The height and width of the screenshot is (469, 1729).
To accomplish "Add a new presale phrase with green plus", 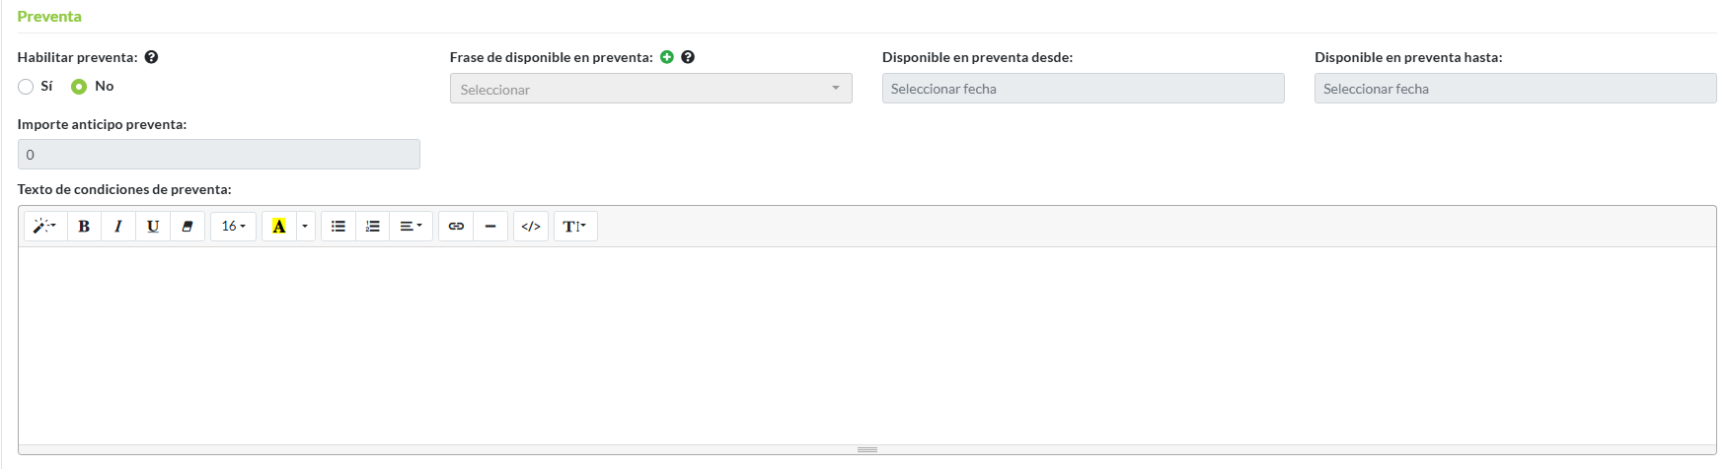I will click(667, 57).
